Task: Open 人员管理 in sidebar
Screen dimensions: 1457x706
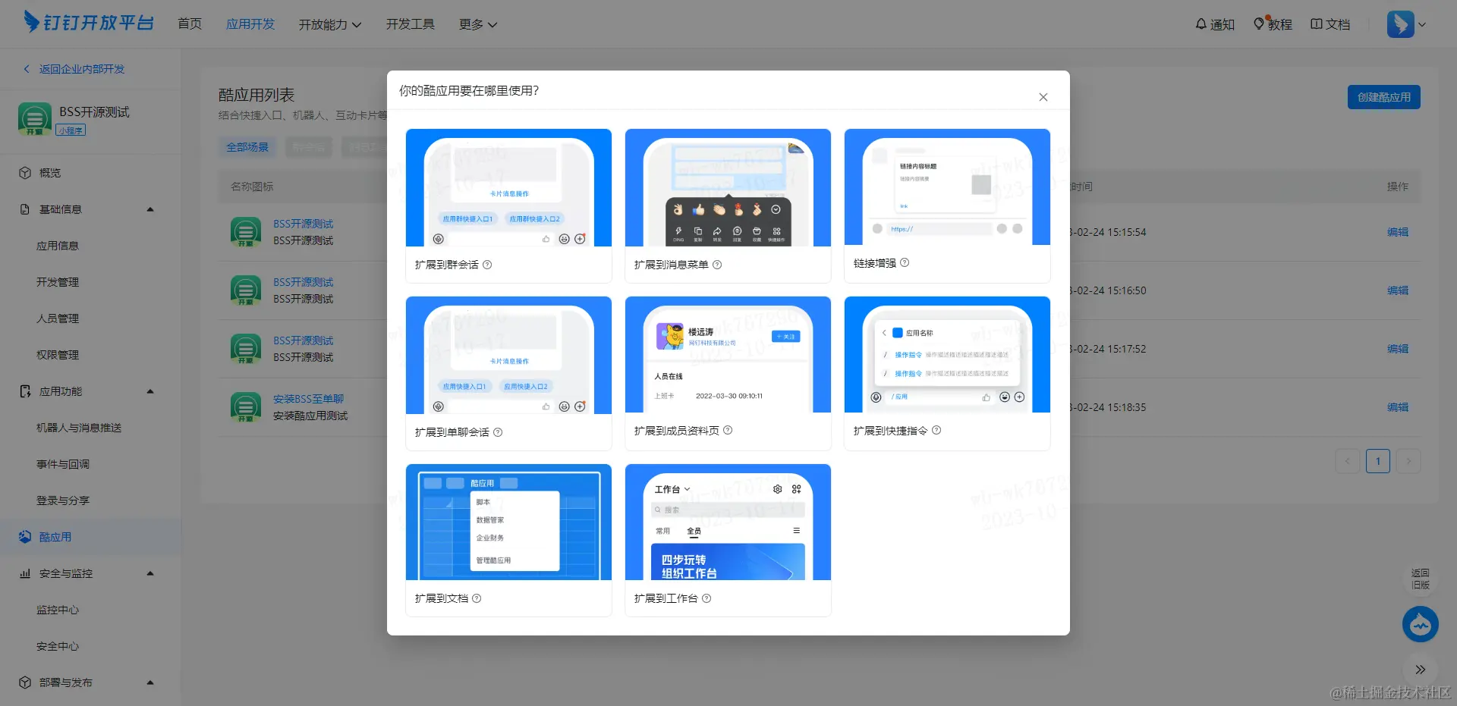Action: click(58, 318)
